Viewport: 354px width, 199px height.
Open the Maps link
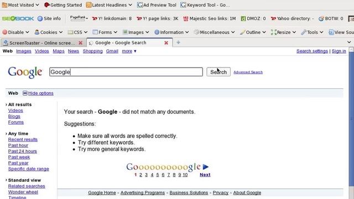59,51
